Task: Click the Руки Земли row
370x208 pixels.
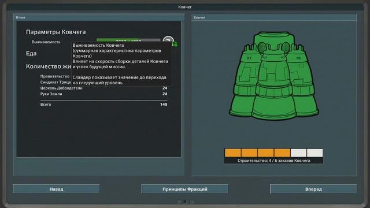Action: click(x=103, y=94)
